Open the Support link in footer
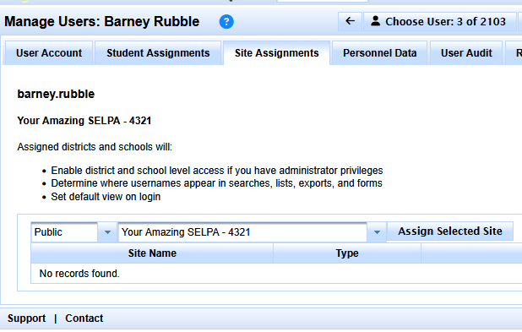Viewport: 522px width, 332px height. (x=27, y=318)
